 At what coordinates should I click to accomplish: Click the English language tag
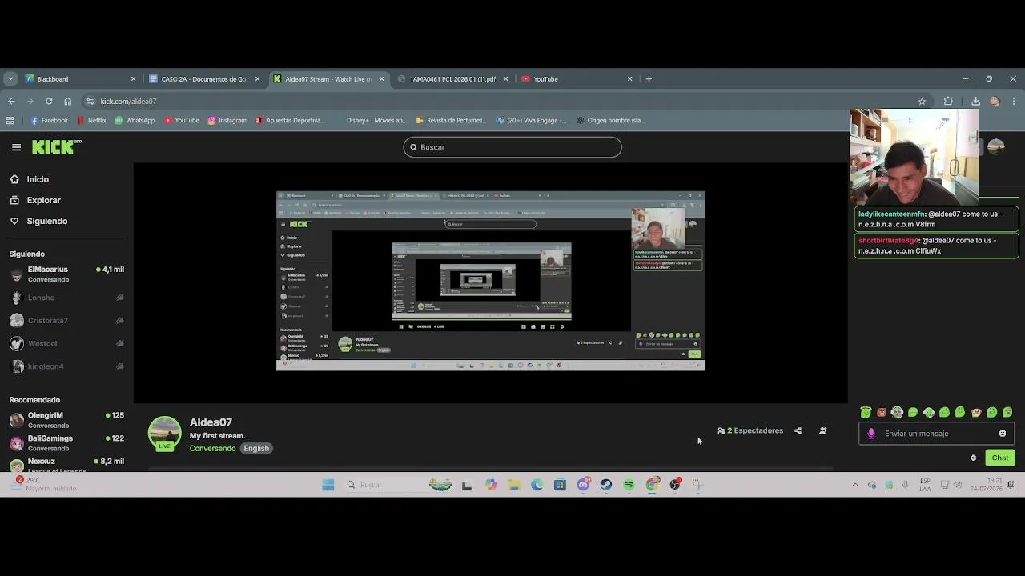[256, 448]
